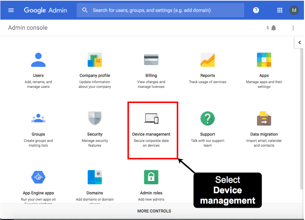Open the account avatar M

(x=294, y=10)
